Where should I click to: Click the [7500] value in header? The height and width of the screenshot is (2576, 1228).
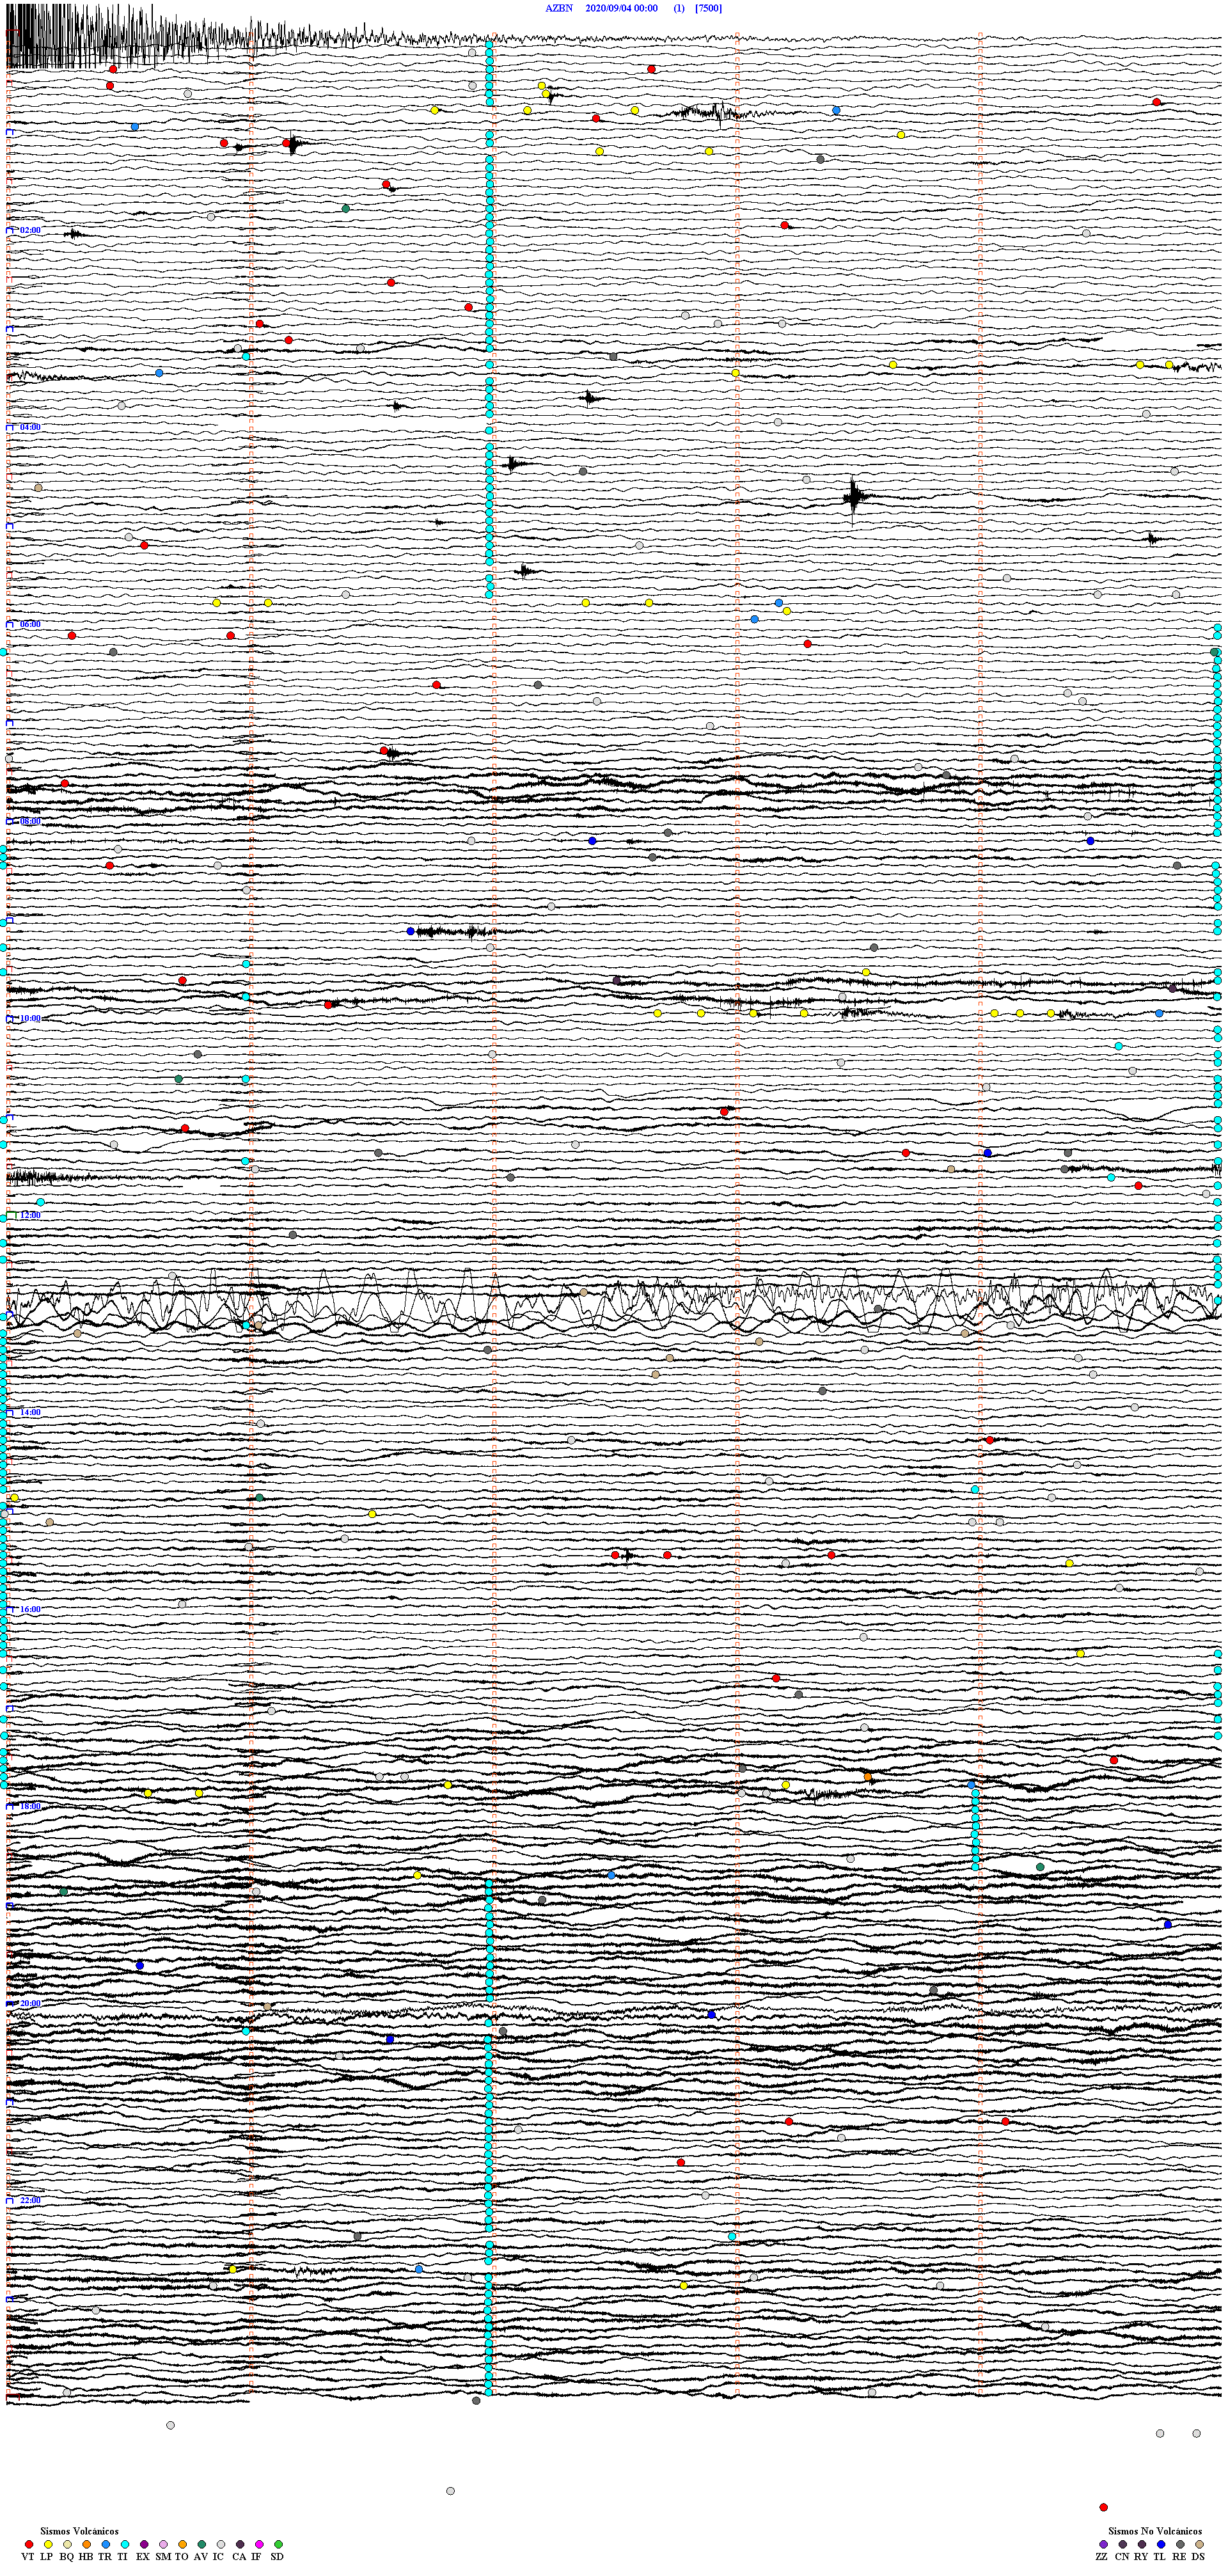708,8
